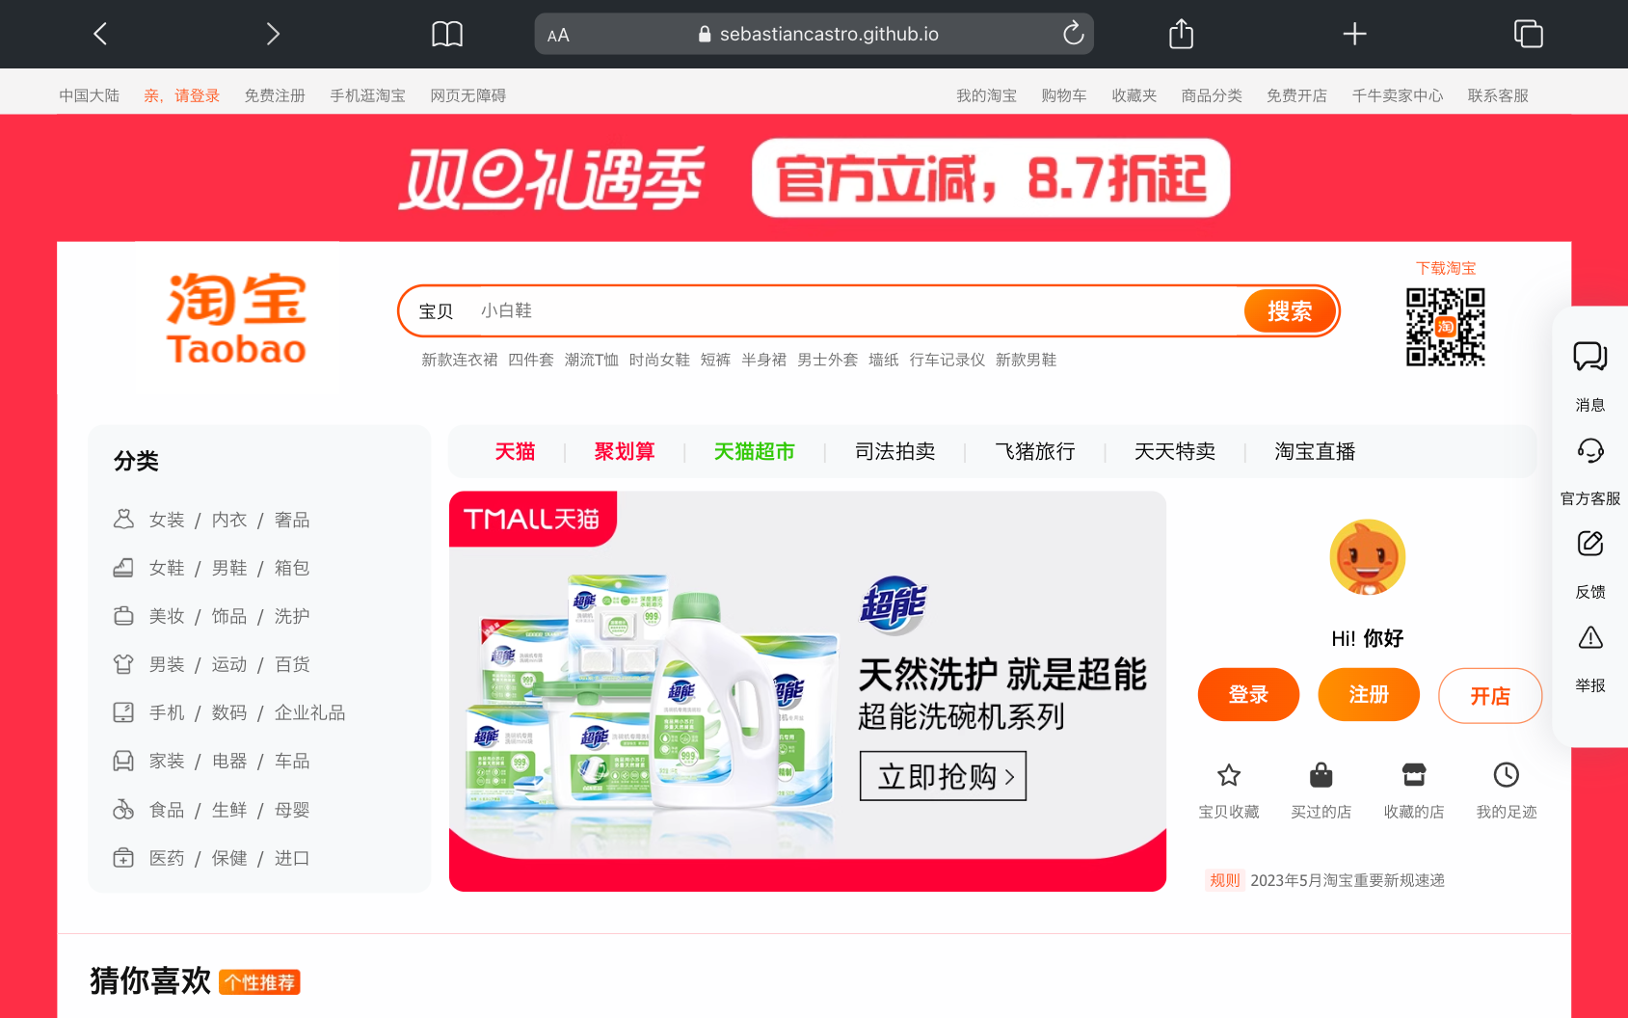Click the 注册 button
This screenshot has height=1018, width=1628.
pyautogui.click(x=1369, y=695)
